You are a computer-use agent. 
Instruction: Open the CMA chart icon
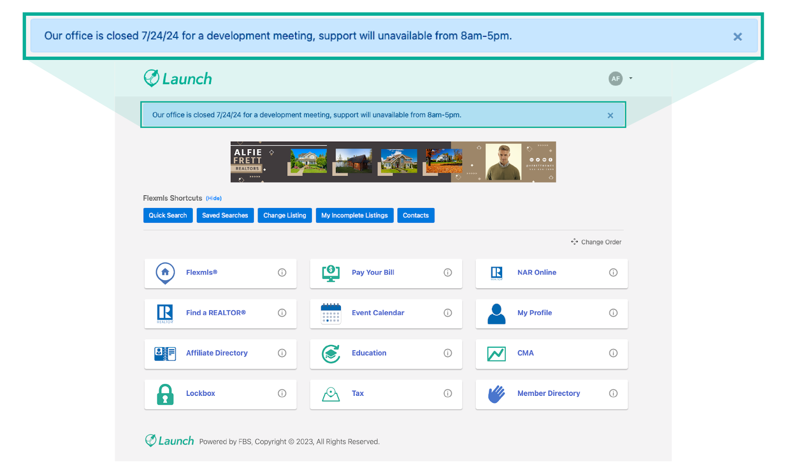point(496,354)
